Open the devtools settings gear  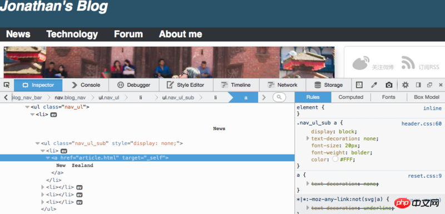click(x=406, y=84)
